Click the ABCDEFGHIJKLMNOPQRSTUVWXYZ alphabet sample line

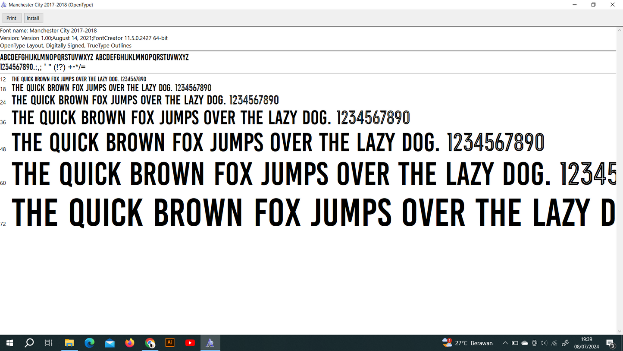pos(94,57)
